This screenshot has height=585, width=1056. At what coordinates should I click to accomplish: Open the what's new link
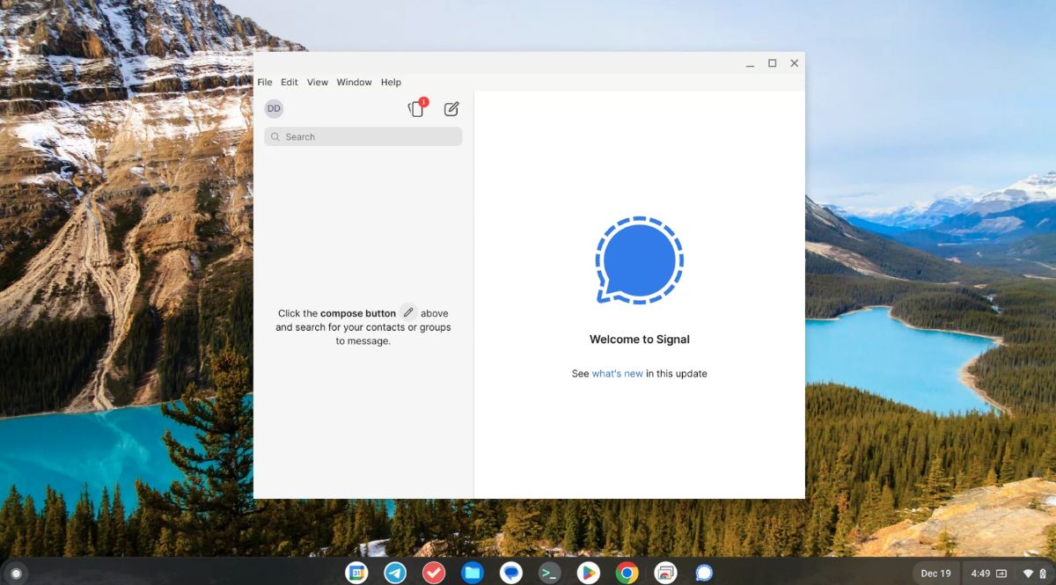click(615, 373)
